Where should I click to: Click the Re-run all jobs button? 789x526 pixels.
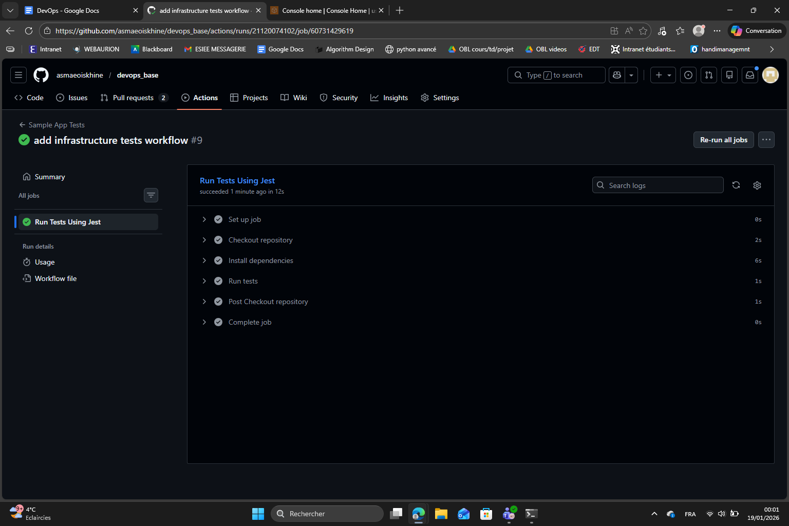click(x=723, y=140)
